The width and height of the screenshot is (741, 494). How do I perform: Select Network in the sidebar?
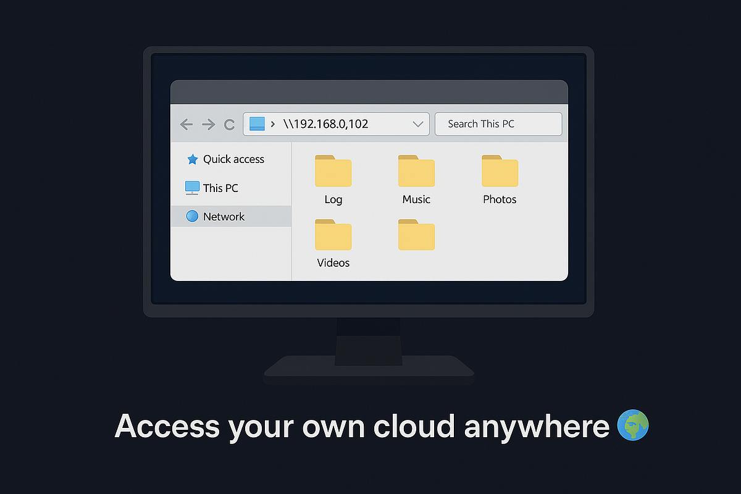click(230, 216)
